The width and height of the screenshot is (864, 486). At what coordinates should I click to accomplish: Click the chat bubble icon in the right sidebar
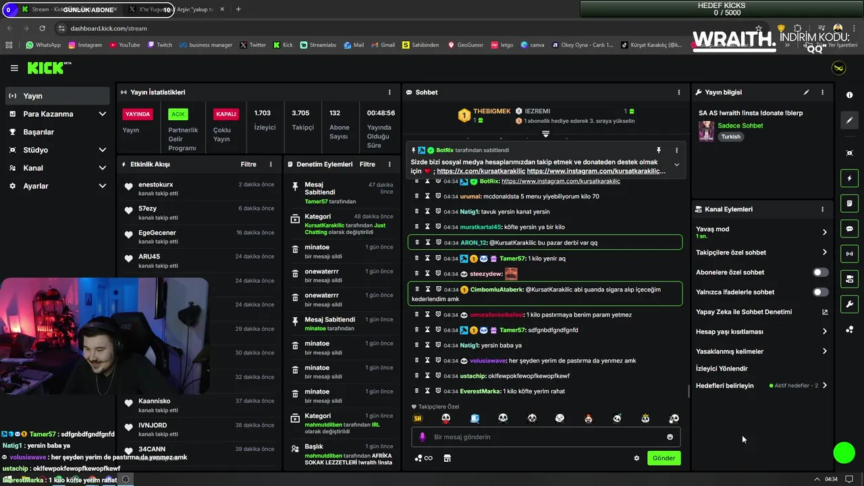pos(850,229)
